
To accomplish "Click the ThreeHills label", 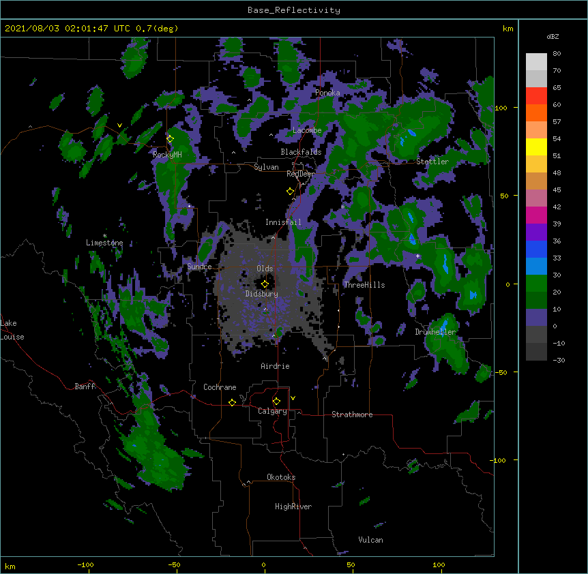I will [x=364, y=285].
